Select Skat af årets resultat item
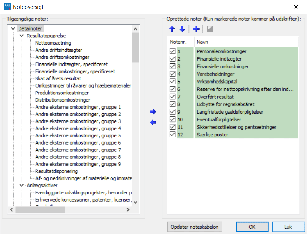The height and width of the screenshot is (234, 307). [58, 79]
